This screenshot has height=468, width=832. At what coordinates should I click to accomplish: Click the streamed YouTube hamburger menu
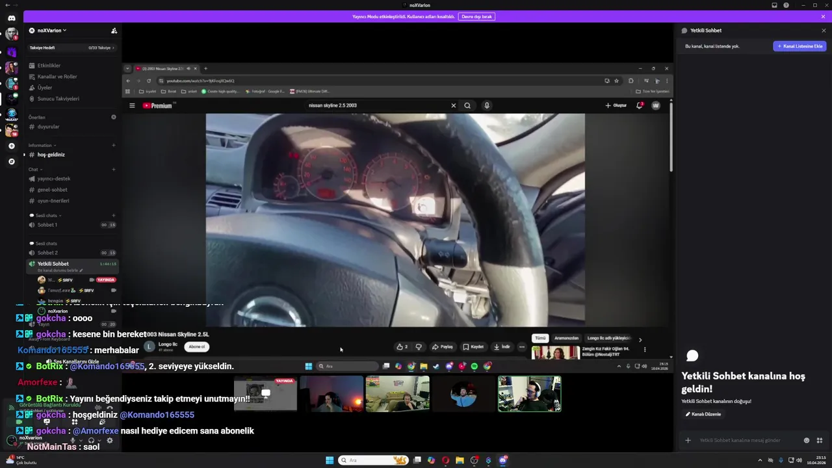click(132, 105)
